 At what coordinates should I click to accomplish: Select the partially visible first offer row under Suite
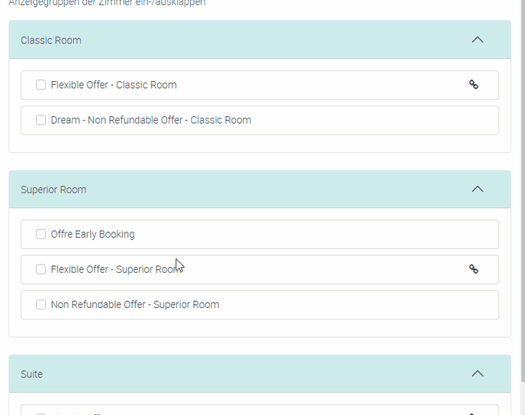click(x=259, y=410)
